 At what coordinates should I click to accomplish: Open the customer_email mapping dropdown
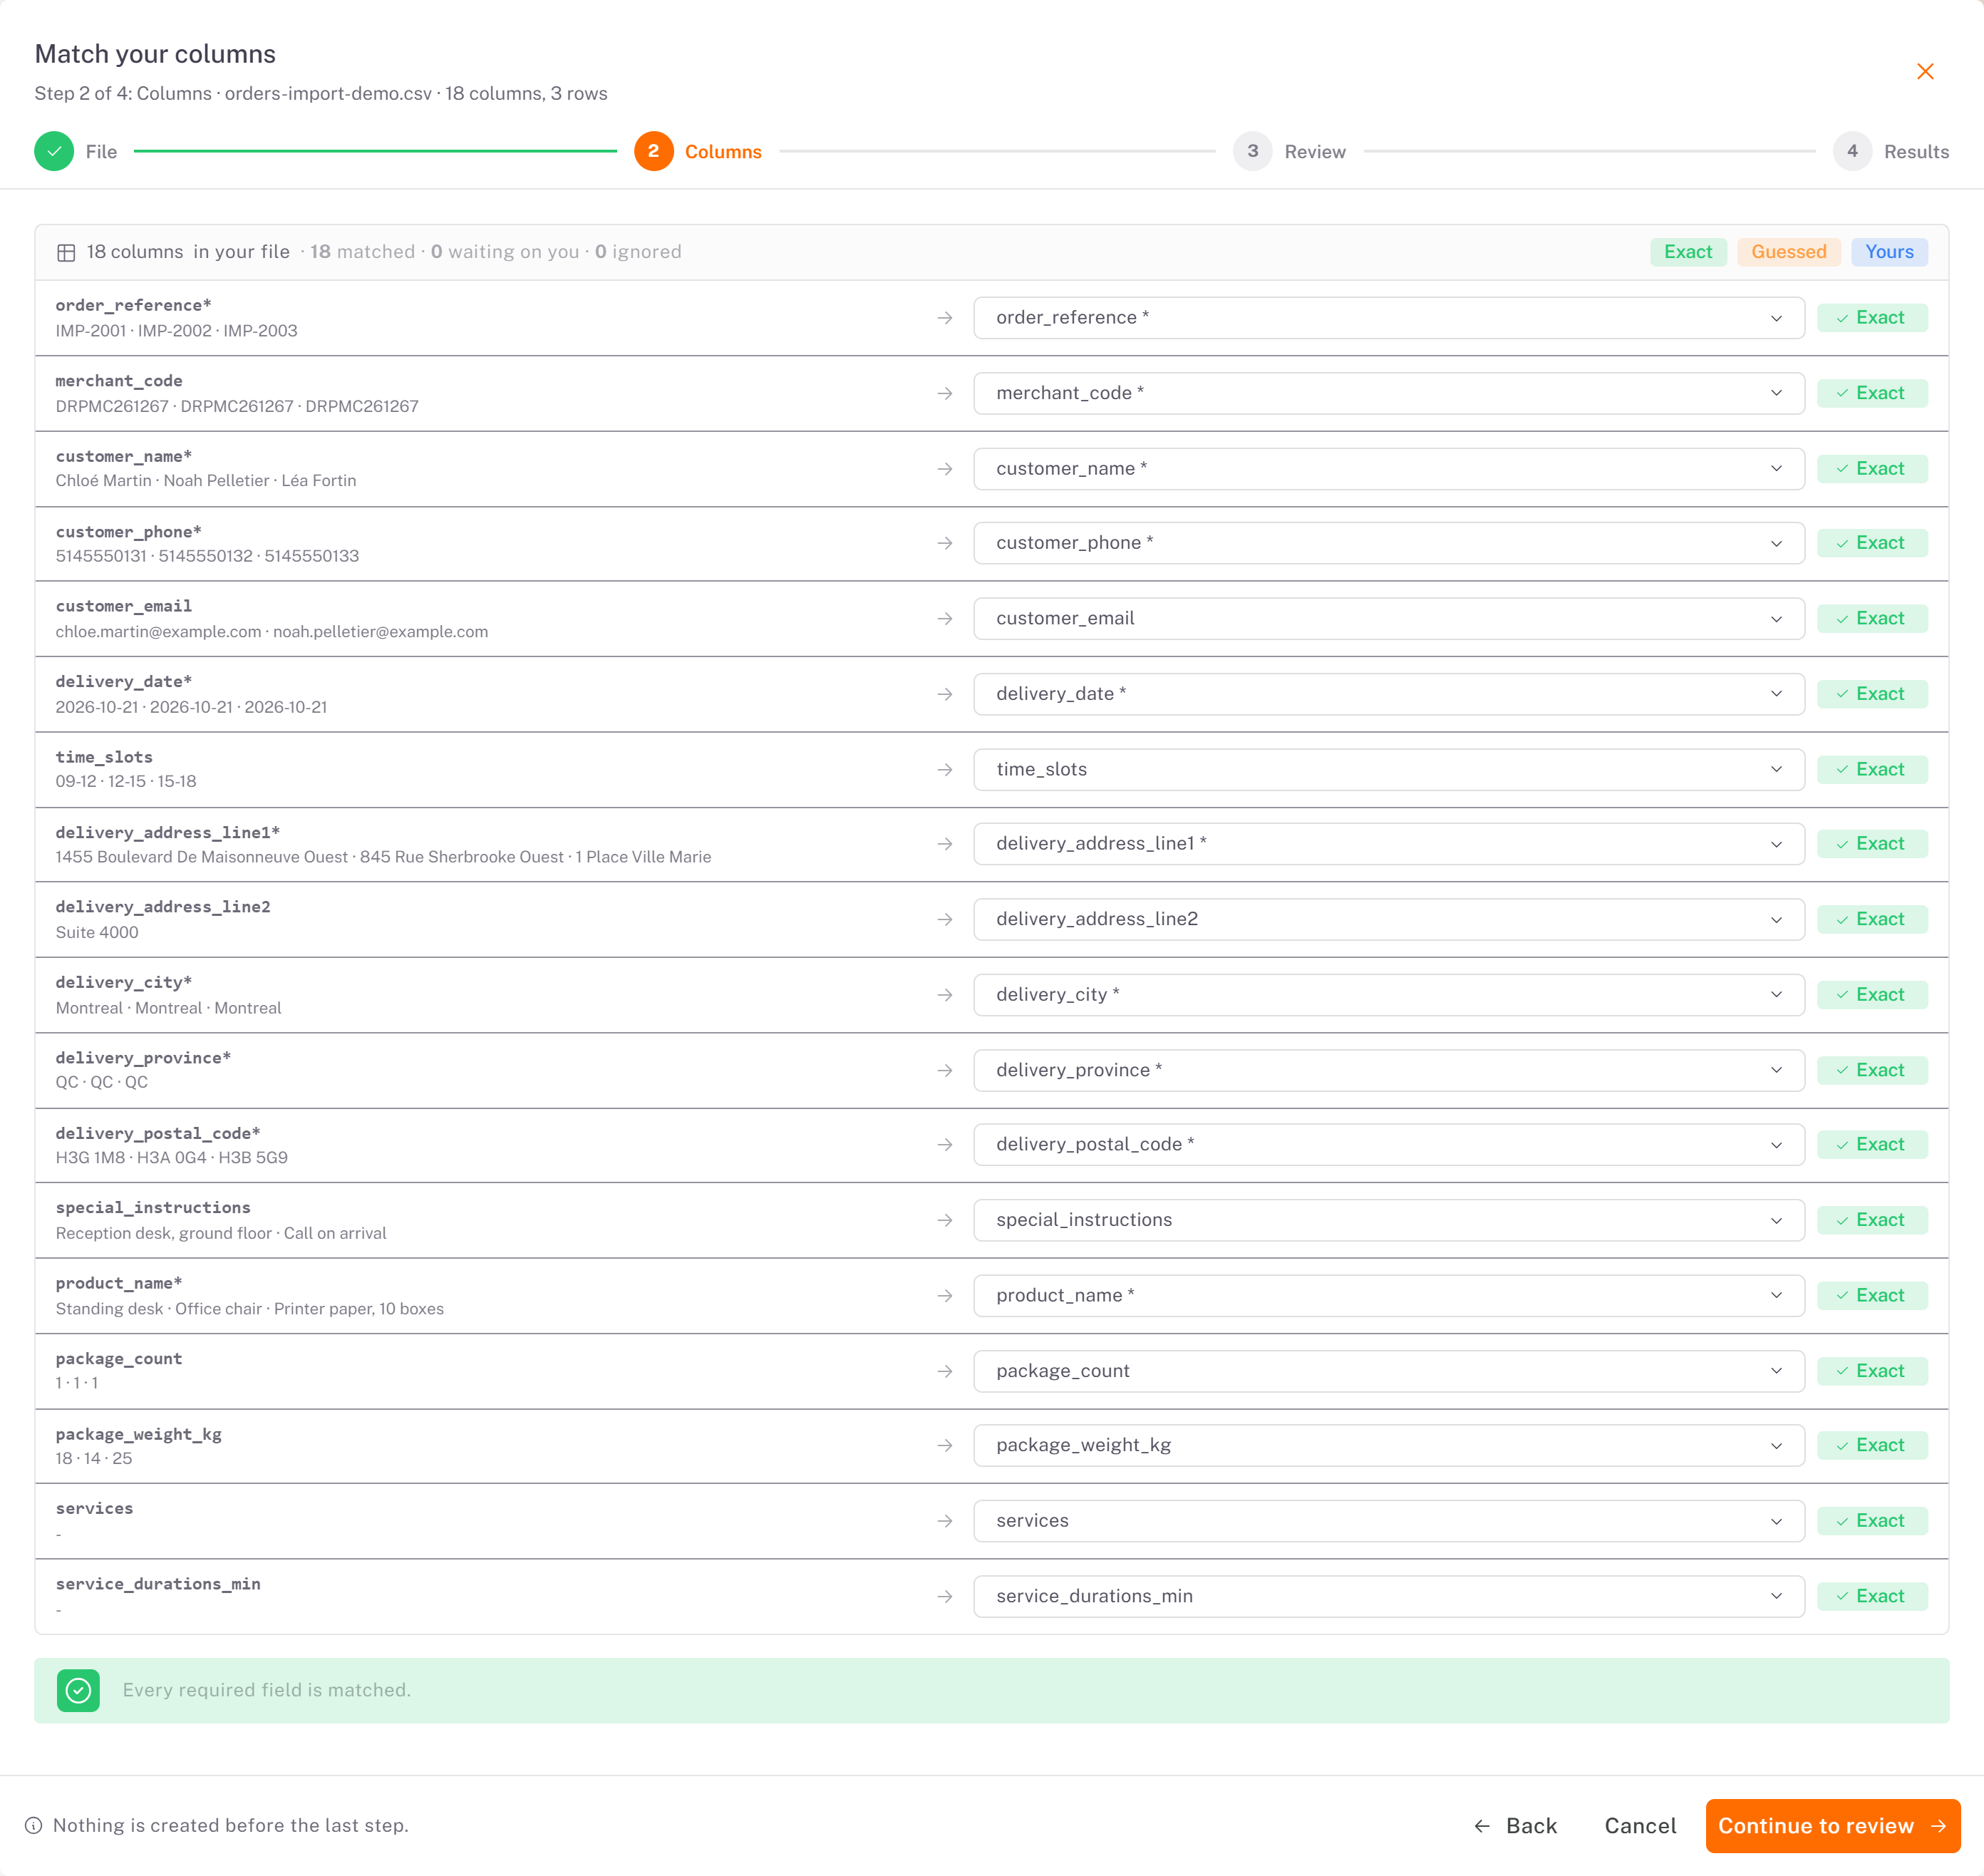(1389, 619)
